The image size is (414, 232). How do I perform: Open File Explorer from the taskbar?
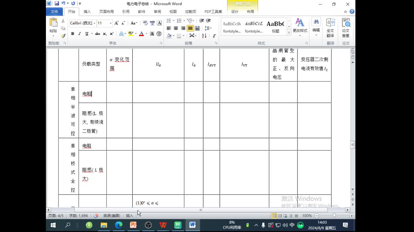click(x=104, y=225)
